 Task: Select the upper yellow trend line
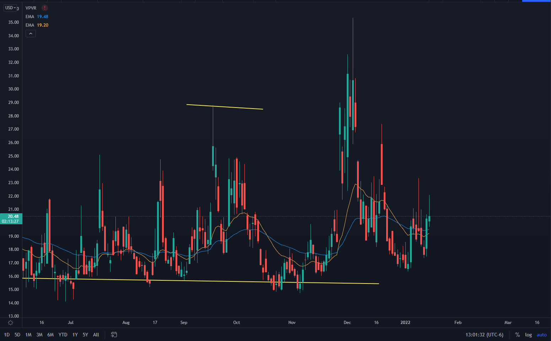pos(225,107)
